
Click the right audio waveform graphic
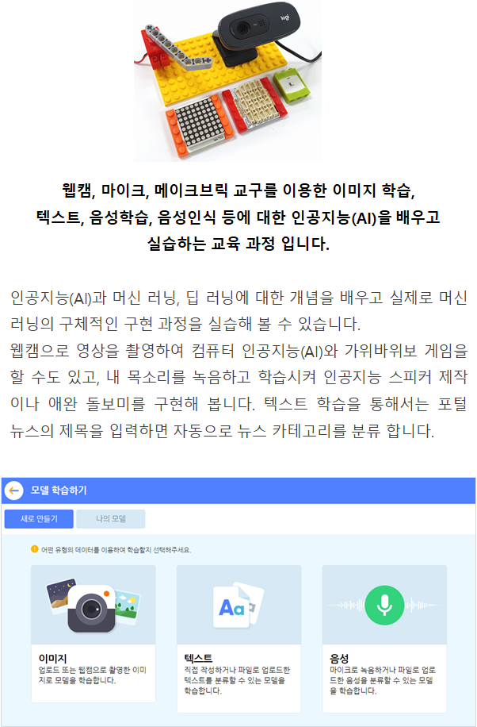[x=423, y=606]
